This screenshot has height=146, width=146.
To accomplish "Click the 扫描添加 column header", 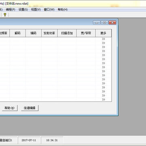I will (x=67, y=33).
